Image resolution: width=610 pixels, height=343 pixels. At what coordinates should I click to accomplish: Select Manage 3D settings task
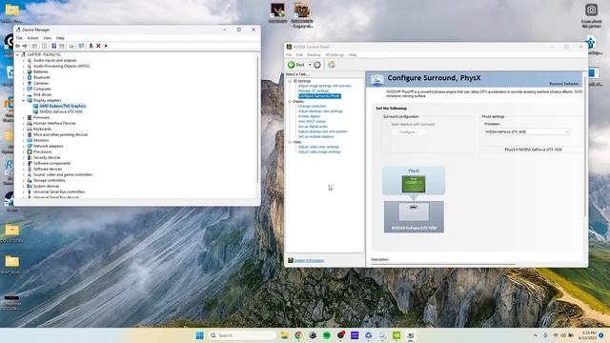click(x=314, y=91)
